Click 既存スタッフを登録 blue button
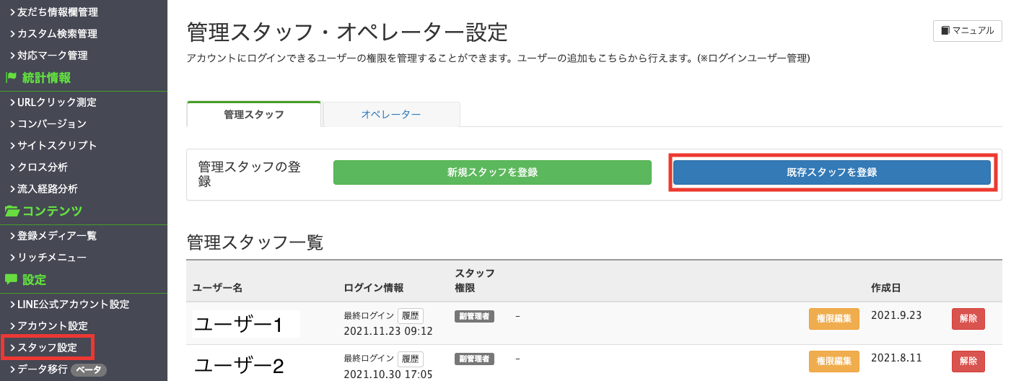Viewport: 1011px width, 381px height. point(831,172)
